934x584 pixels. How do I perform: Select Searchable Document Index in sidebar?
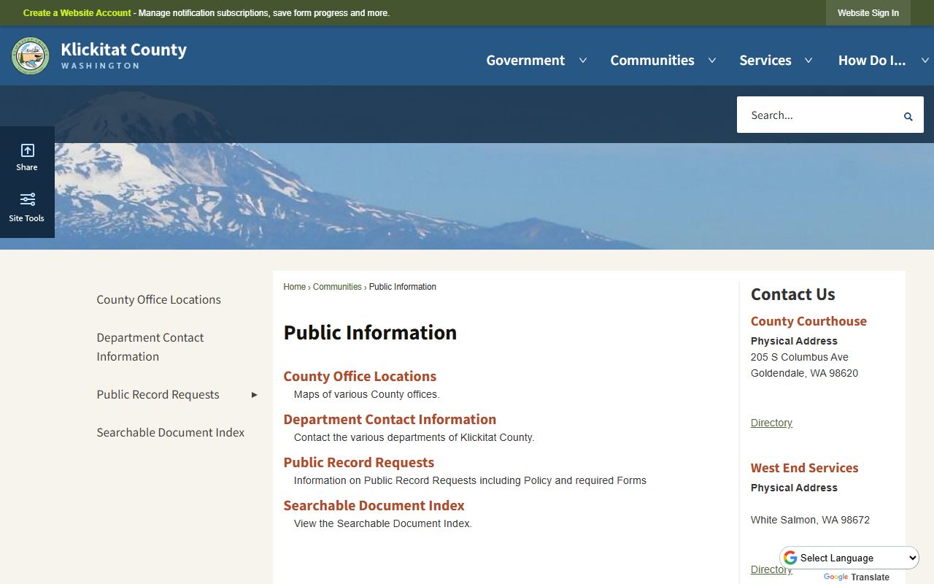coord(171,432)
